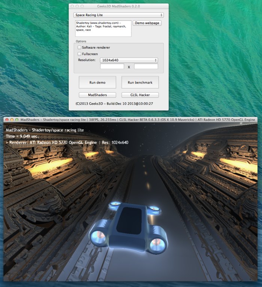The image size is (262, 287).
Task: Close the MadShaders render window
Action: click(x=7, y=120)
